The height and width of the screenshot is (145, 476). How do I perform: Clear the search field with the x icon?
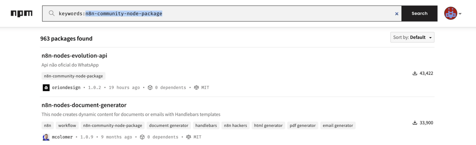pyautogui.click(x=397, y=14)
